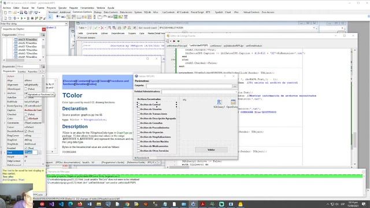Click the New Form toolbar icon
Screen dimensions: 370x208
point(10,13)
